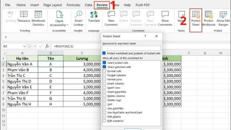Screen dimensions: 231x130
Task: Enable the Edit scenarios checkbox
Action: pos(104,120)
